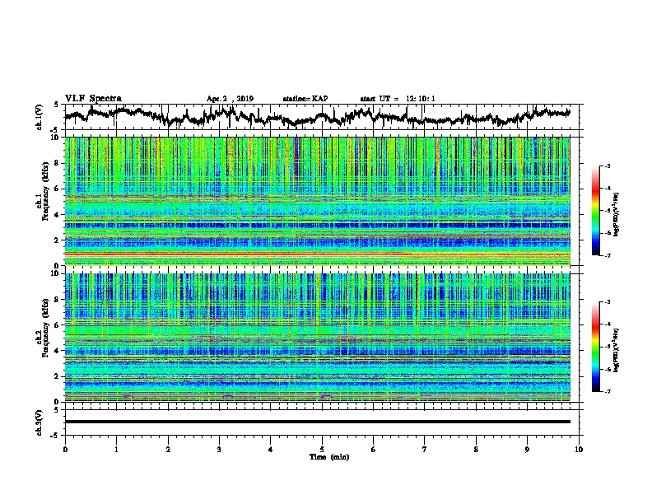
Task: Click the time axis tick label "2"
Action: pyautogui.click(x=168, y=449)
